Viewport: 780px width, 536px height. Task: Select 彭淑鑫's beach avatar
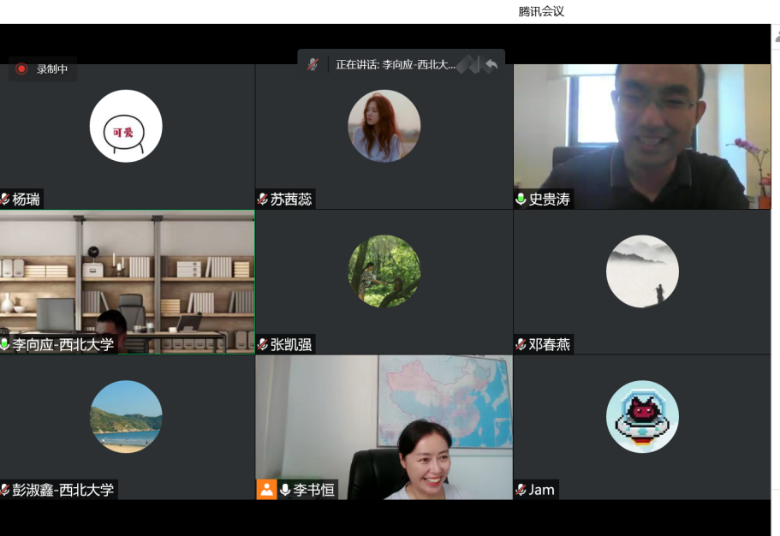point(126,417)
